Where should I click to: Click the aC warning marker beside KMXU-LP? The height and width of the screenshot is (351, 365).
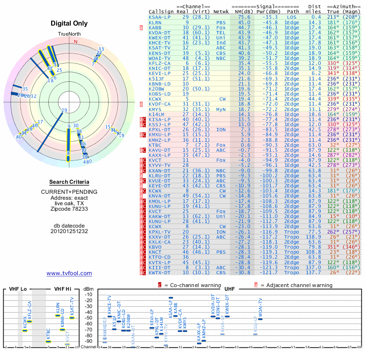143,134
